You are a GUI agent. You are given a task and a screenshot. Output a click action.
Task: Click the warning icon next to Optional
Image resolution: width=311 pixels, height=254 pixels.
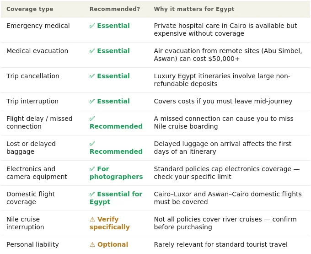coord(92,244)
